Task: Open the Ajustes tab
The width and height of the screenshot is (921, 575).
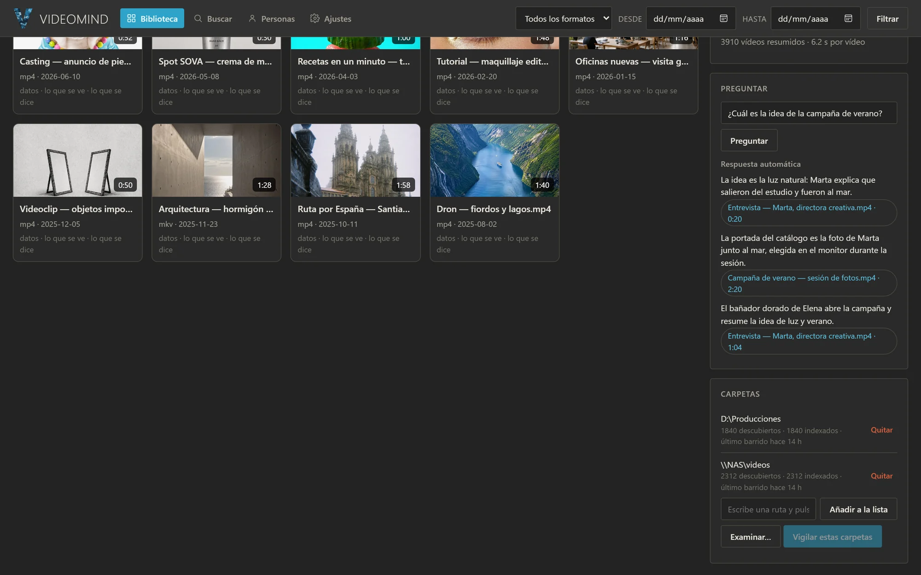Action: pos(331,18)
